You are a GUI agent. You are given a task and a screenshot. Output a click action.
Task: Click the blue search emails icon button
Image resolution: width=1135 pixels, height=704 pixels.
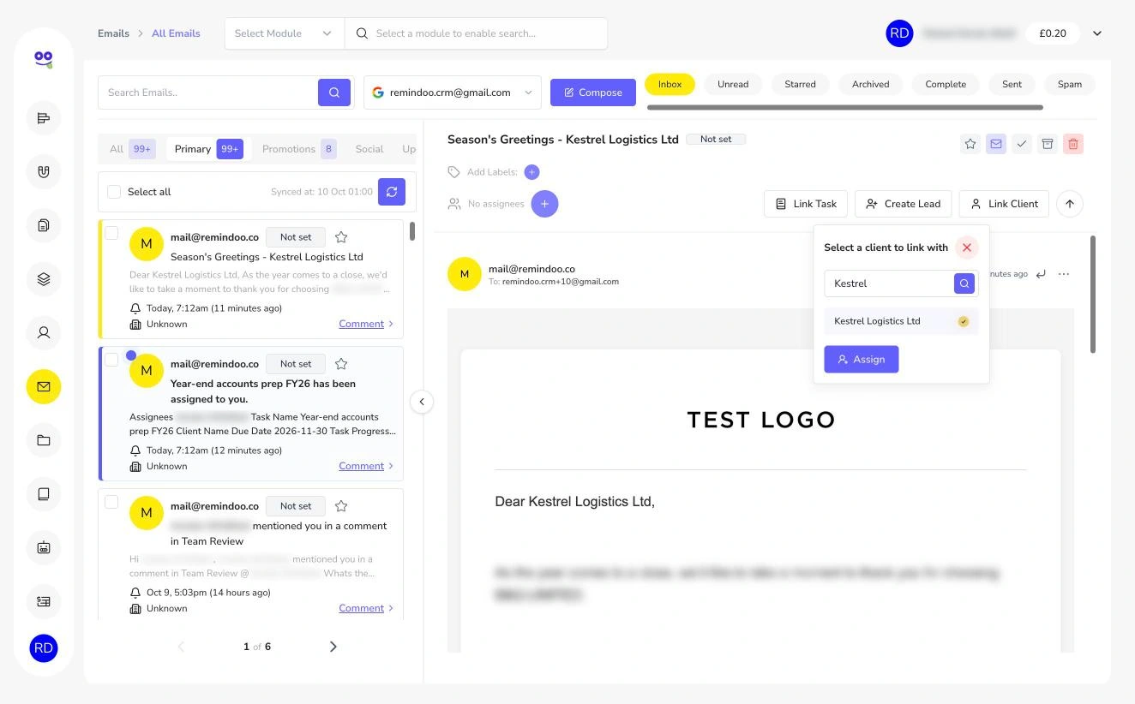click(334, 92)
